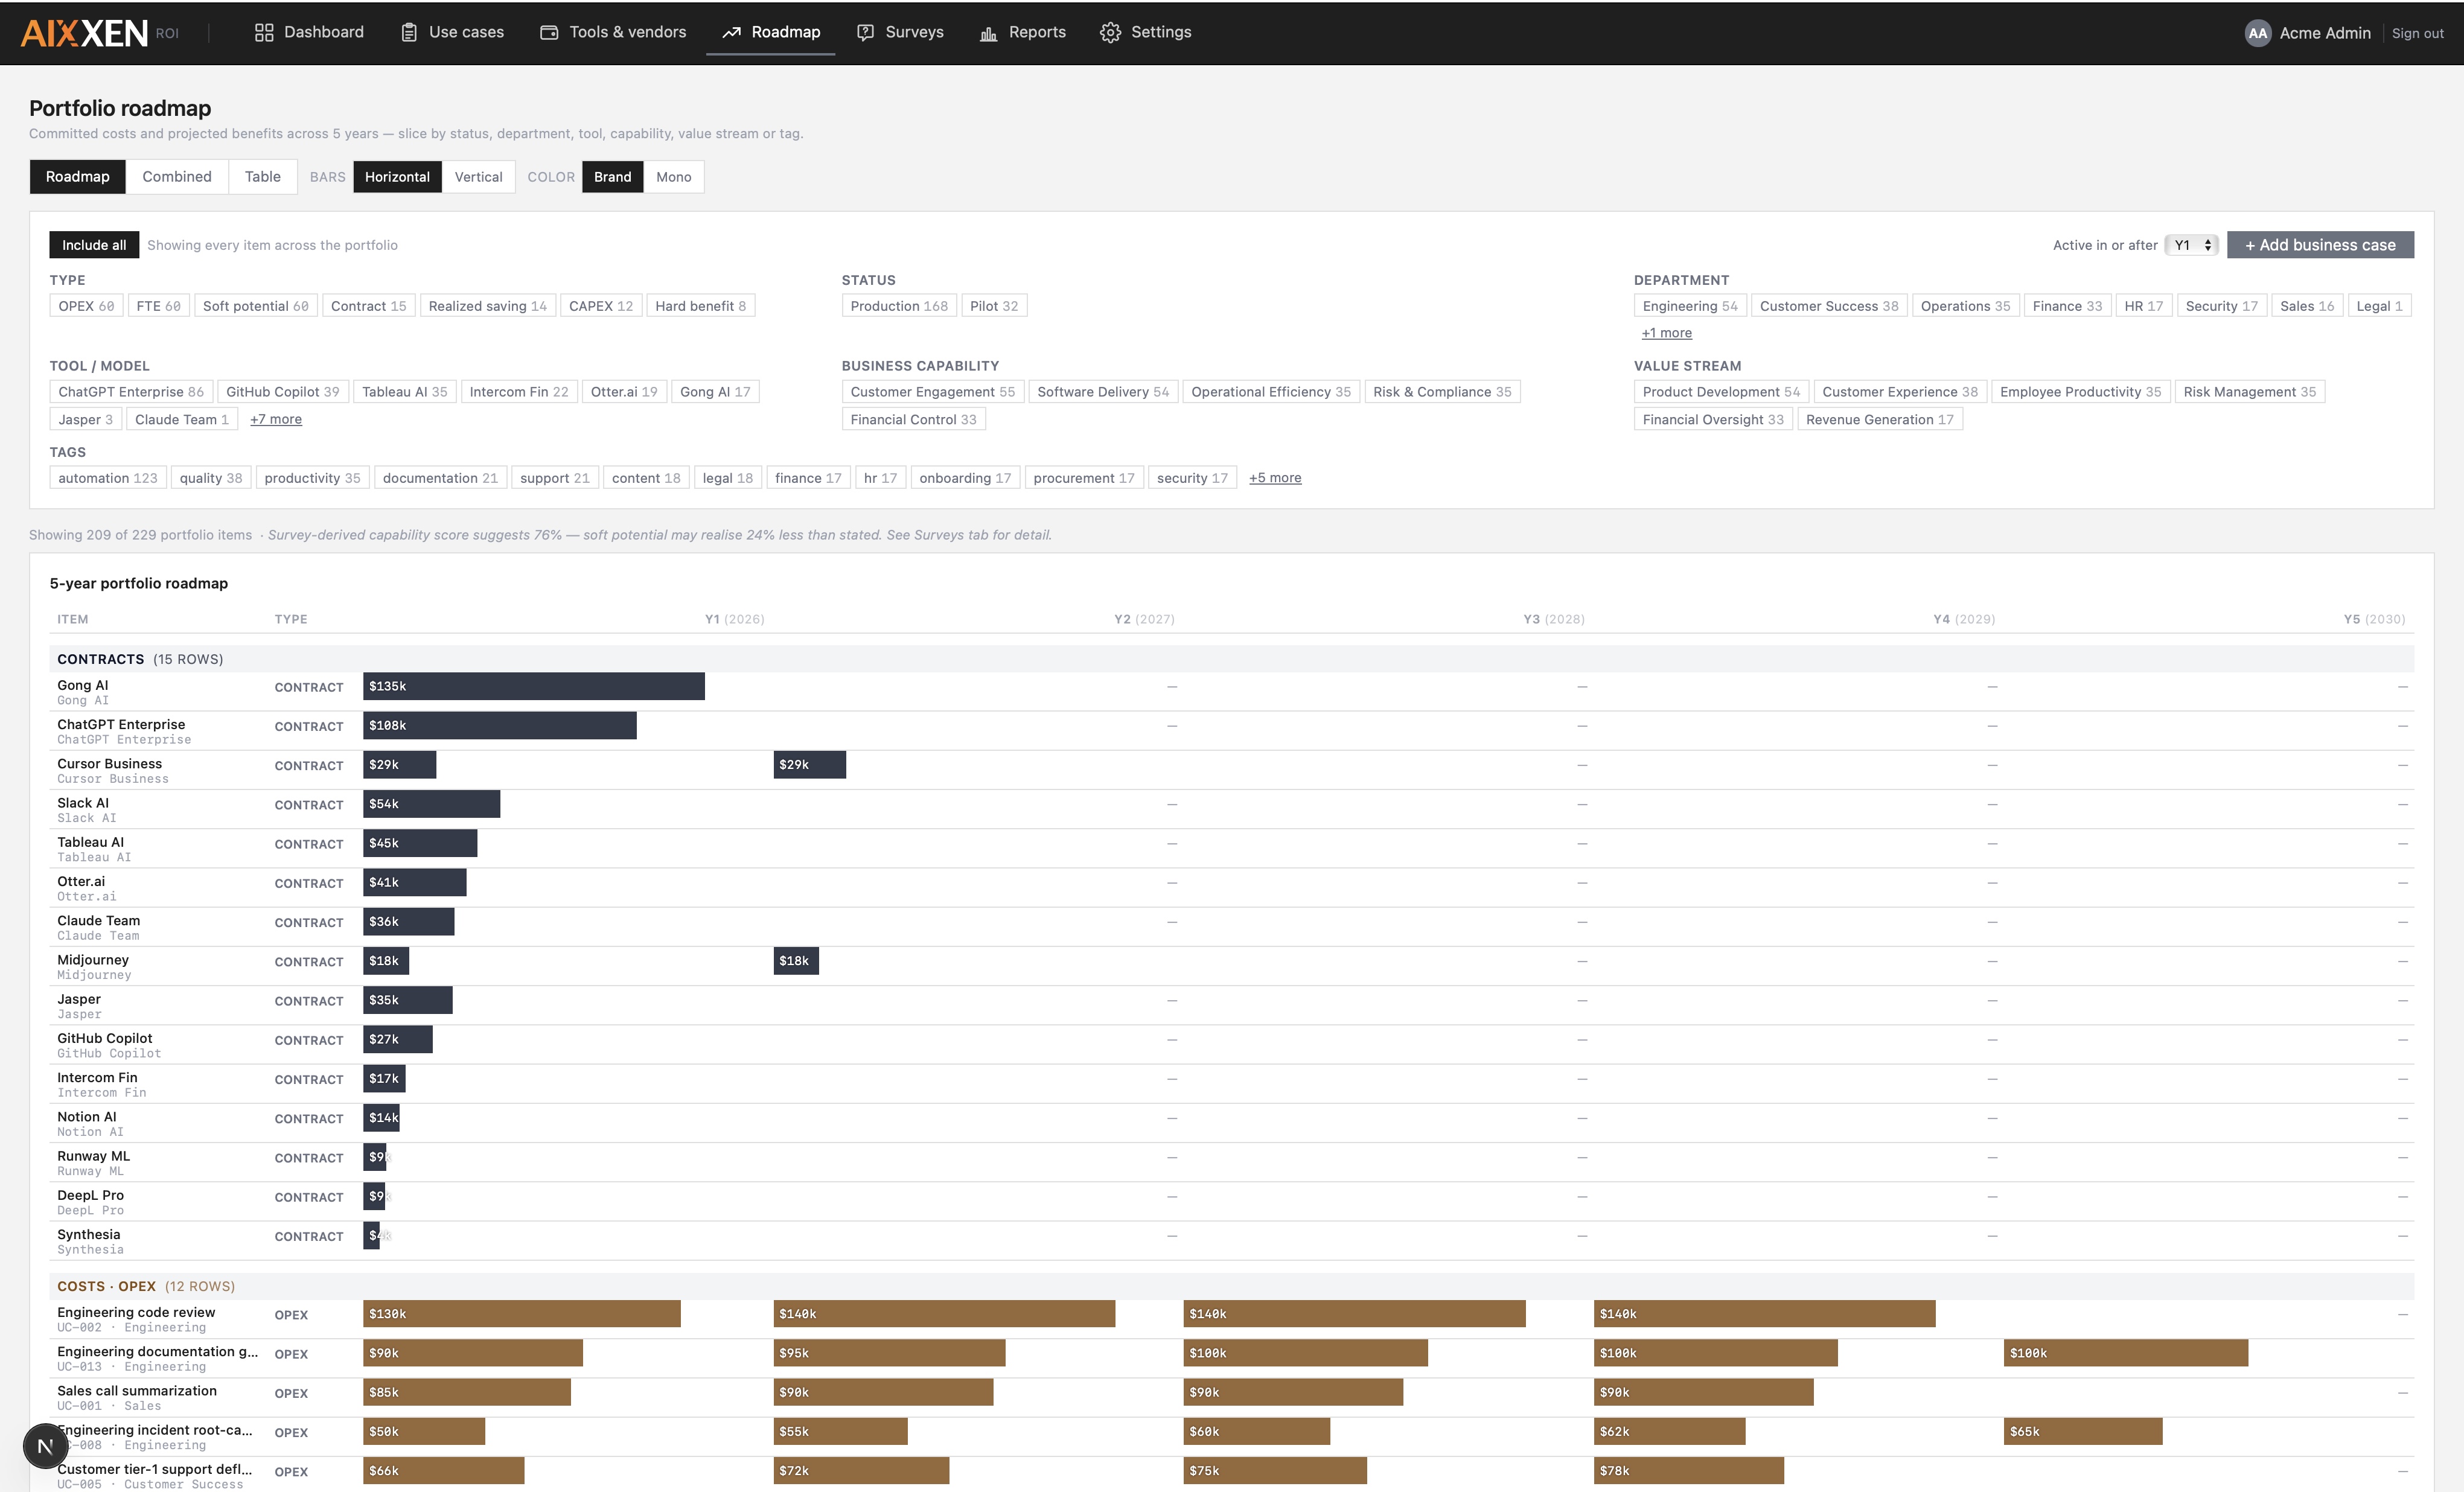
Task: Click the Roadmap trend-line icon
Action: 732,33
